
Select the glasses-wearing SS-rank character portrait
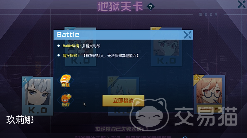coord(209,91)
